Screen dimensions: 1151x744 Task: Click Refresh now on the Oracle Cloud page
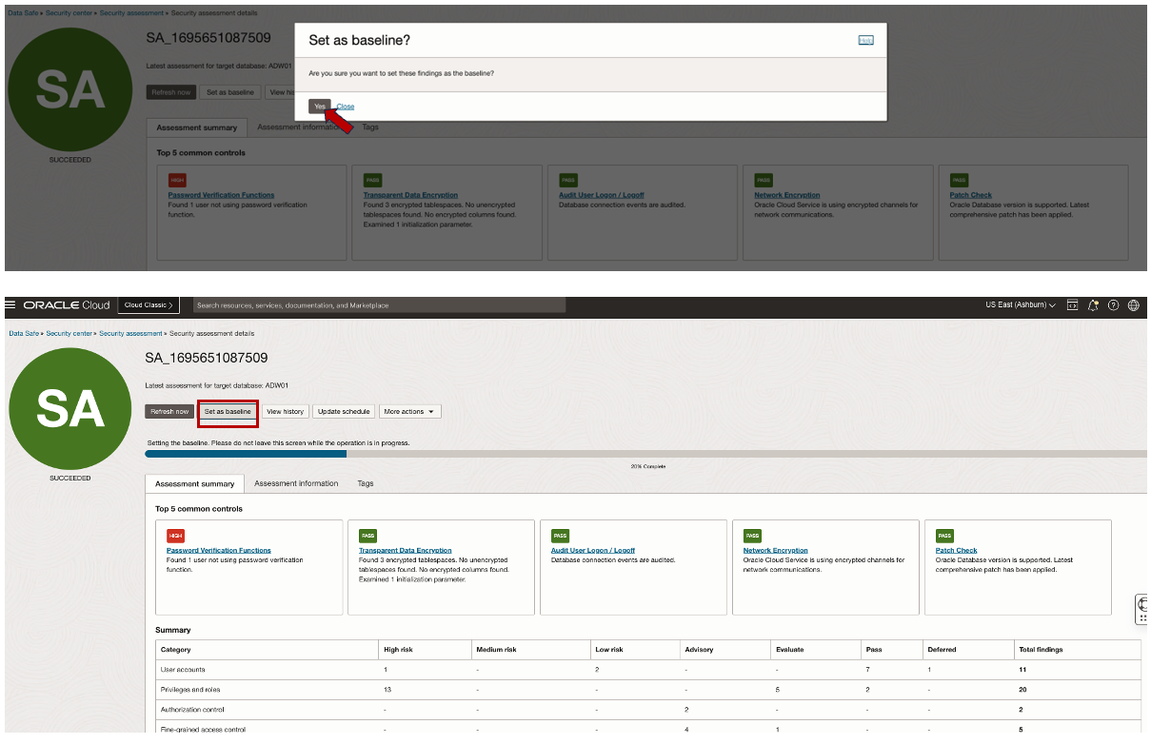coord(169,412)
